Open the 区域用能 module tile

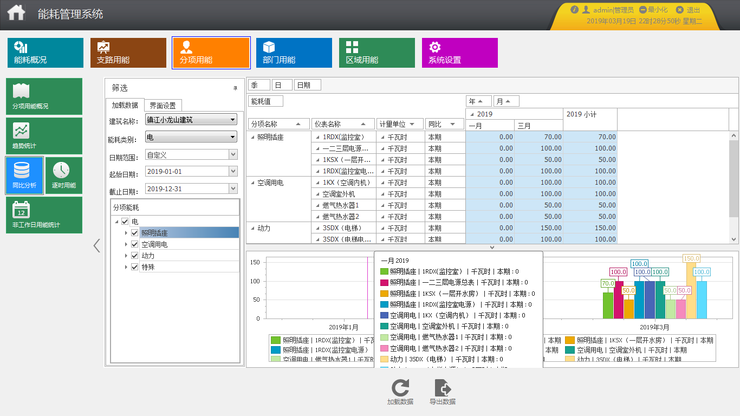click(377, 53)
